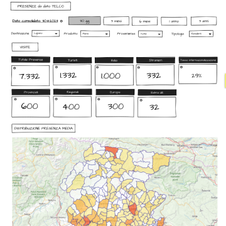This screenshot has height=226, width=226.
Task: Click info icon in Provinciali card
Action: (15, 99)
